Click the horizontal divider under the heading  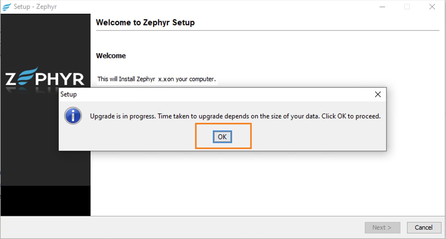coord(266,31)
